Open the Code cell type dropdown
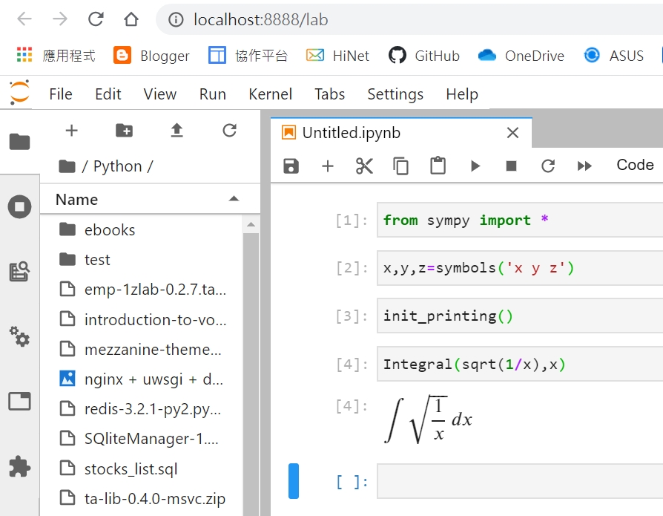 pyautogui.click(x=635, y=165)
